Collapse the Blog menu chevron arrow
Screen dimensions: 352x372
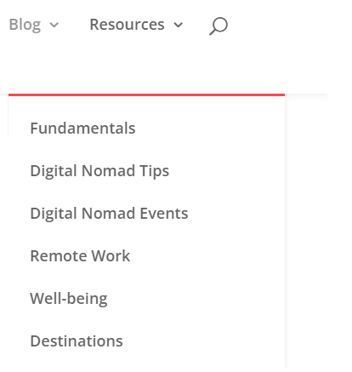(x=54, y=25)
